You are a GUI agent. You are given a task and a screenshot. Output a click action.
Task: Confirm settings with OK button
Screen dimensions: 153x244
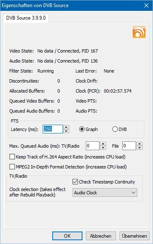tap(67, 236)
